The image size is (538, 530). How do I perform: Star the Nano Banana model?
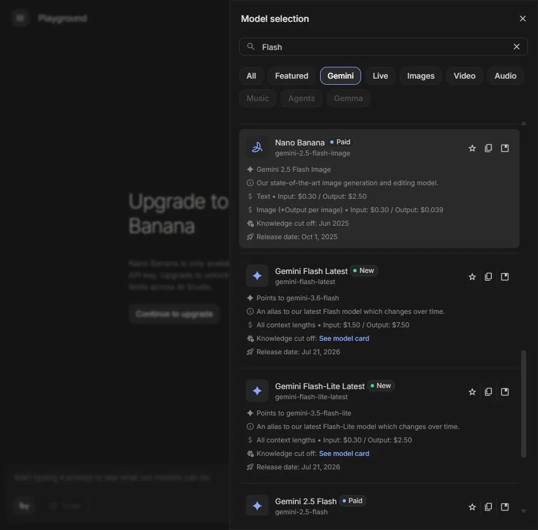coord(472,148)
